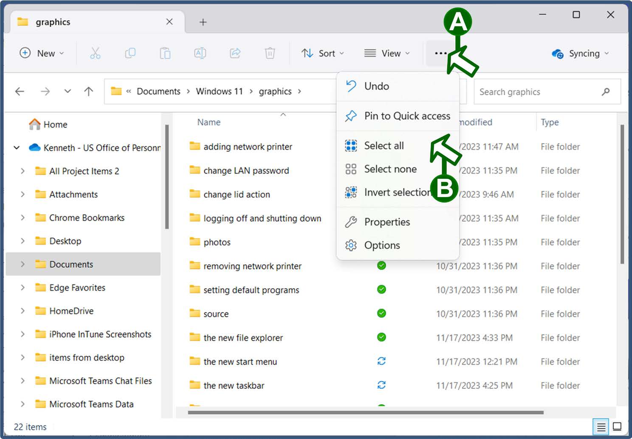Click the Home icon in navigation pane
This screenshot has width=632, height=439.
34,124
